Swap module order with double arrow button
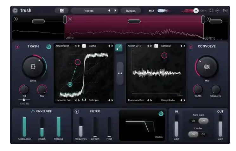The height and width of the screenshot is (151, 236). click(120, 73)
